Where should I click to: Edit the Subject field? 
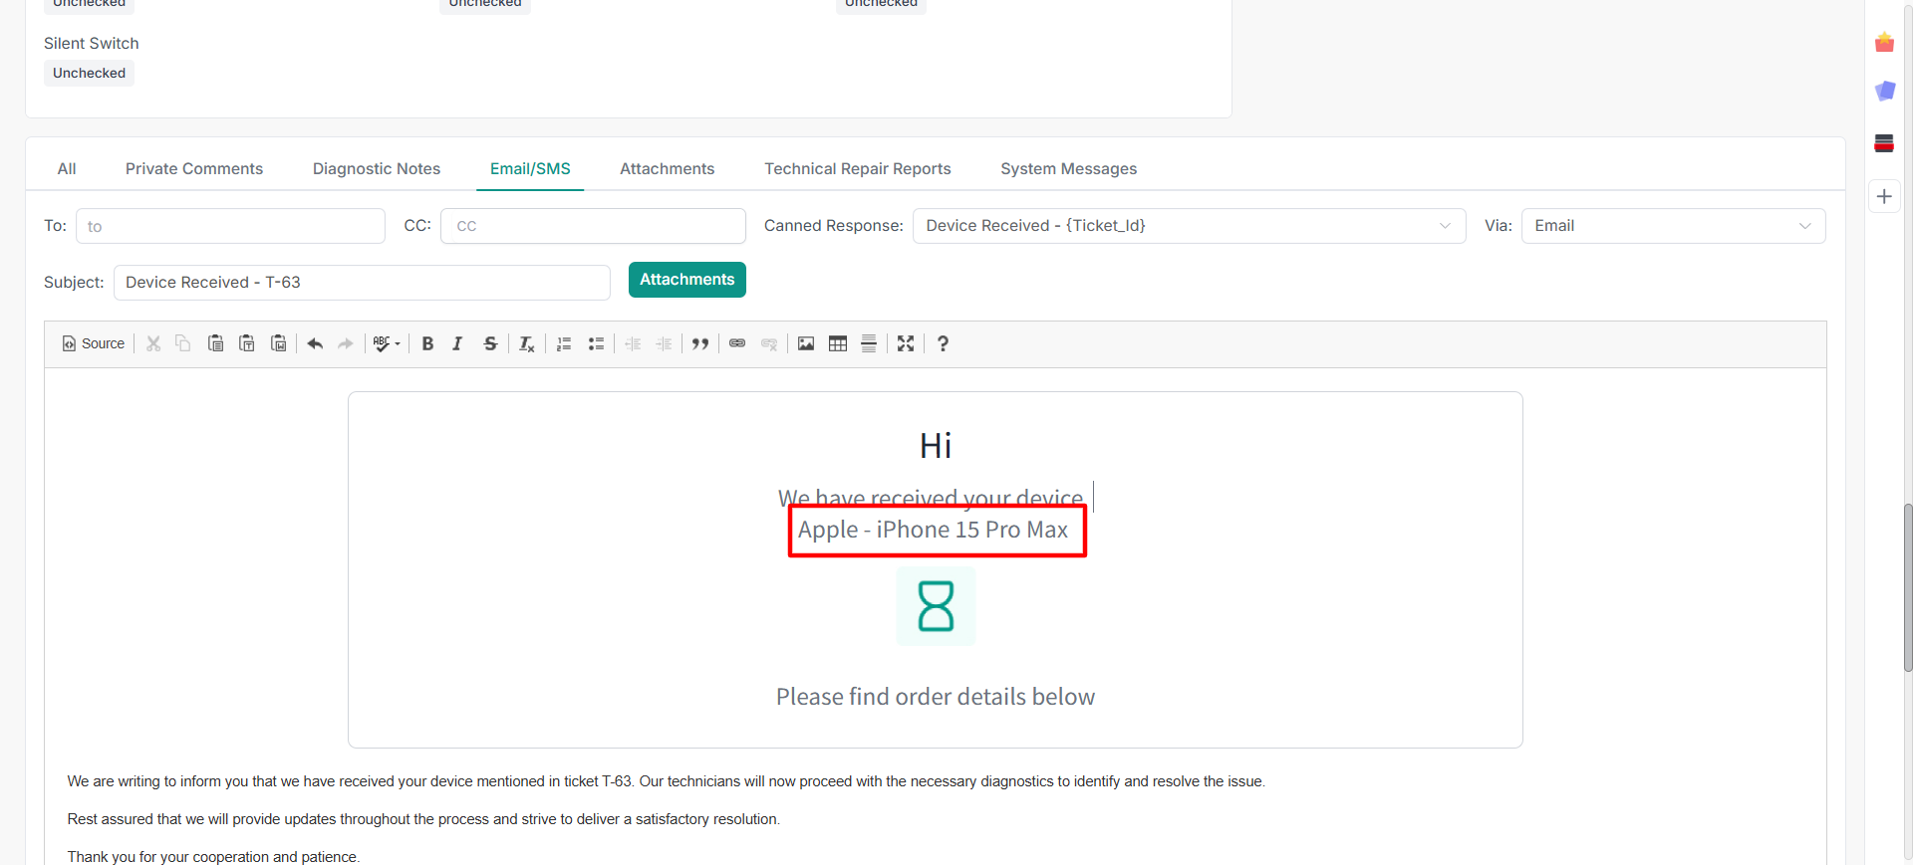pos(362,283)
